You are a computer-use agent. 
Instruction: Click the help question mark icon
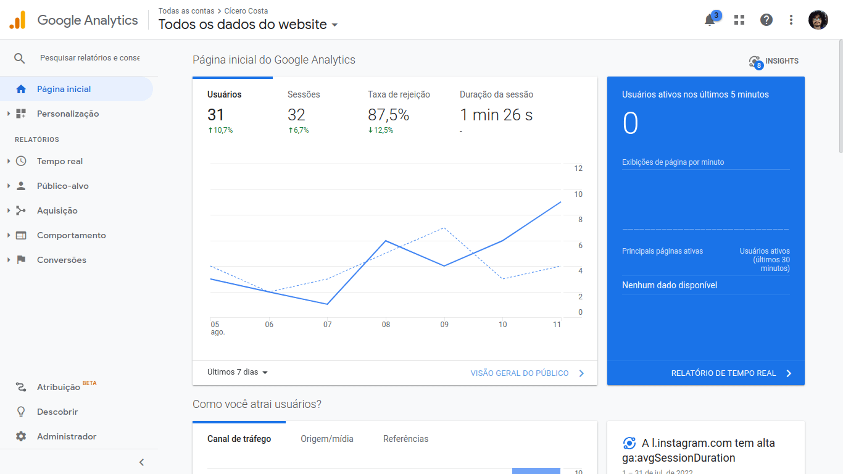pos(766,20)
